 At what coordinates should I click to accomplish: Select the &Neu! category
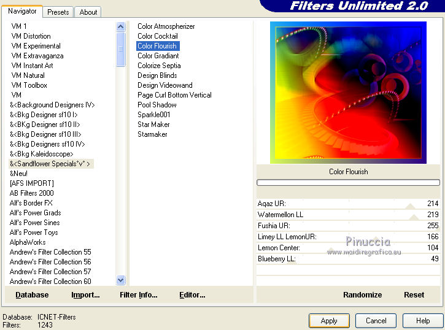click(x=18, y=174)
